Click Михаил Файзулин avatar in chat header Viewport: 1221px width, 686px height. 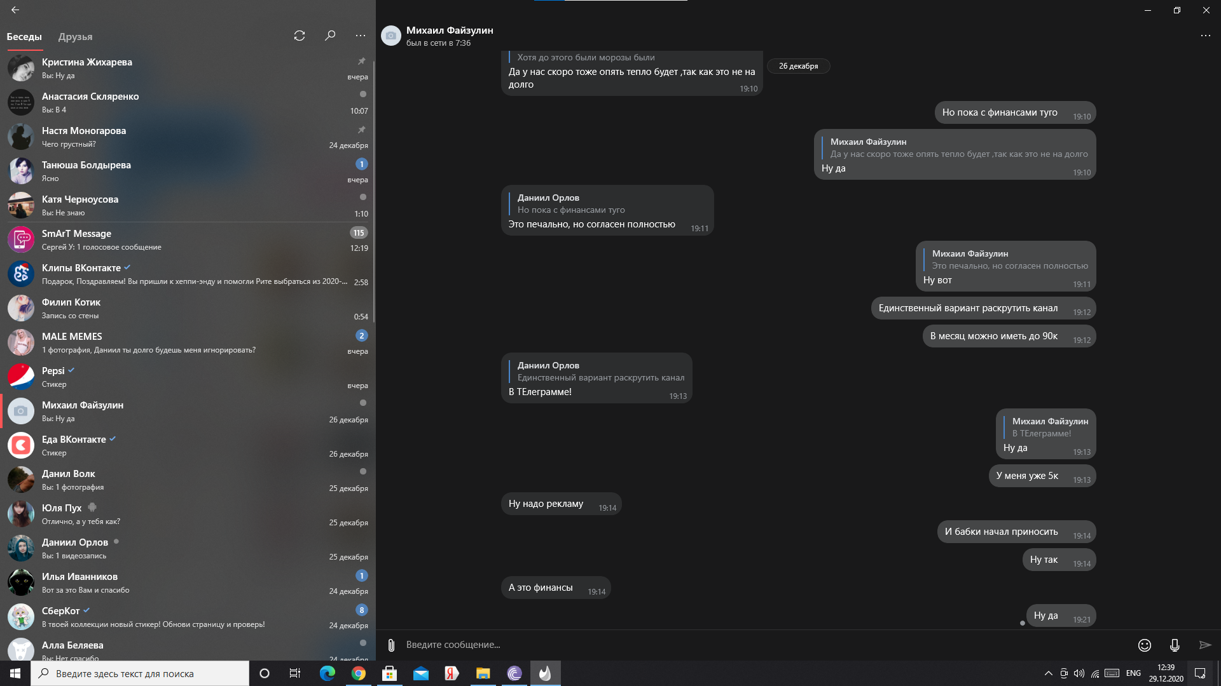(391, 36)
